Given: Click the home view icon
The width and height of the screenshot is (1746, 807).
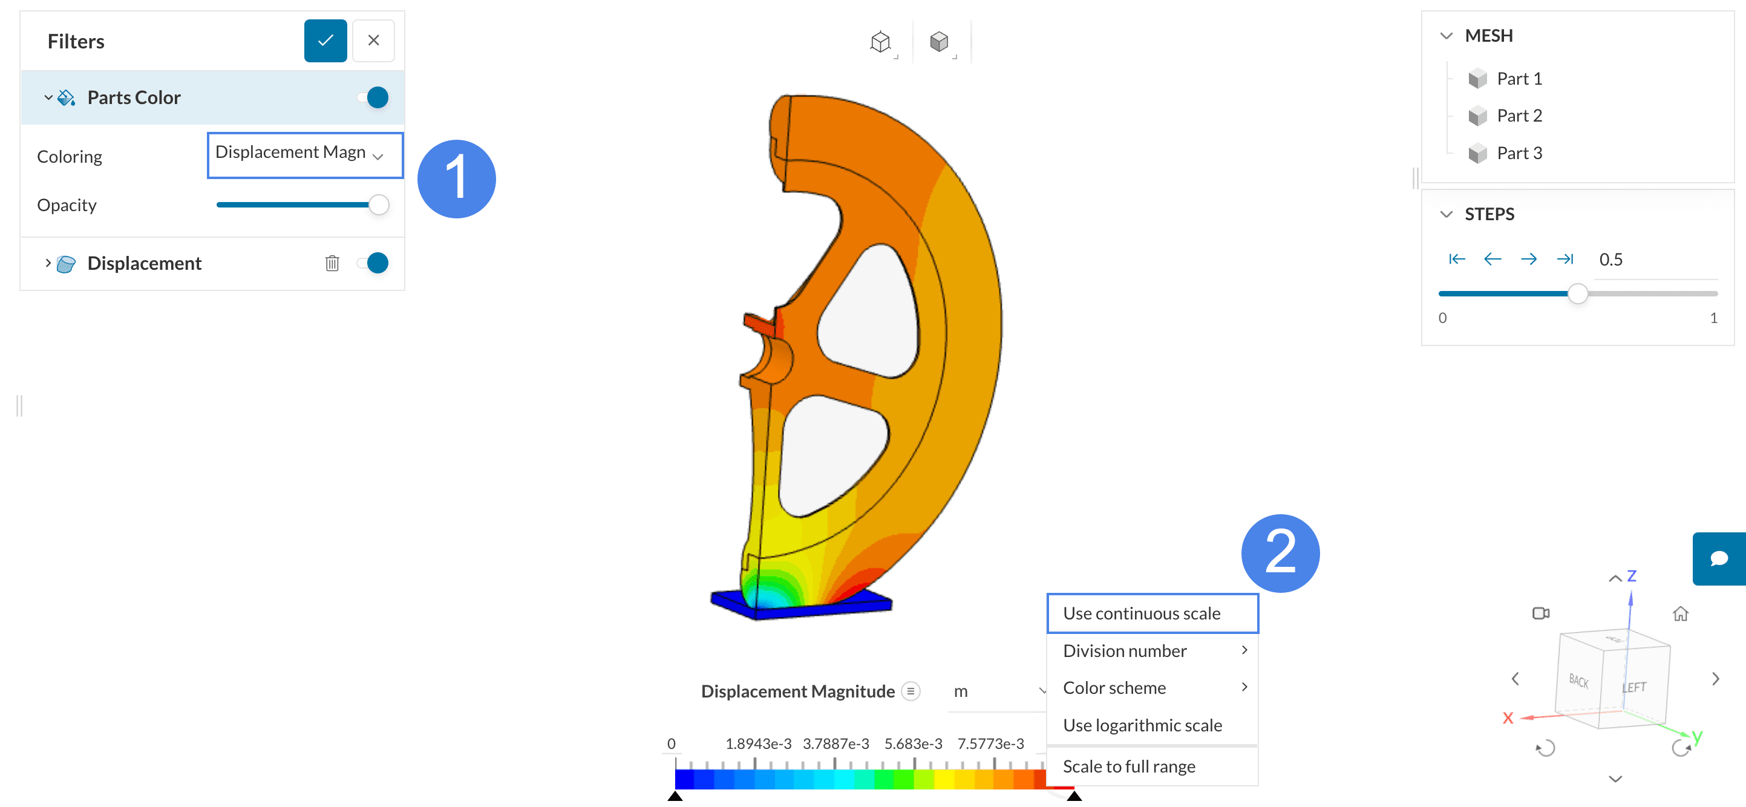Looking at the screenshot, I should tap(1680, 614).
